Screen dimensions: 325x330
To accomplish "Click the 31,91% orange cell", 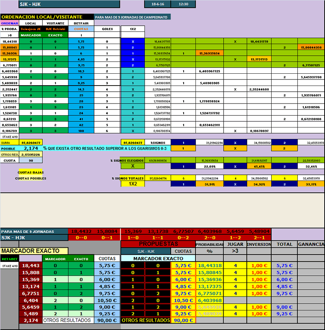I will [x=209, y=184].
